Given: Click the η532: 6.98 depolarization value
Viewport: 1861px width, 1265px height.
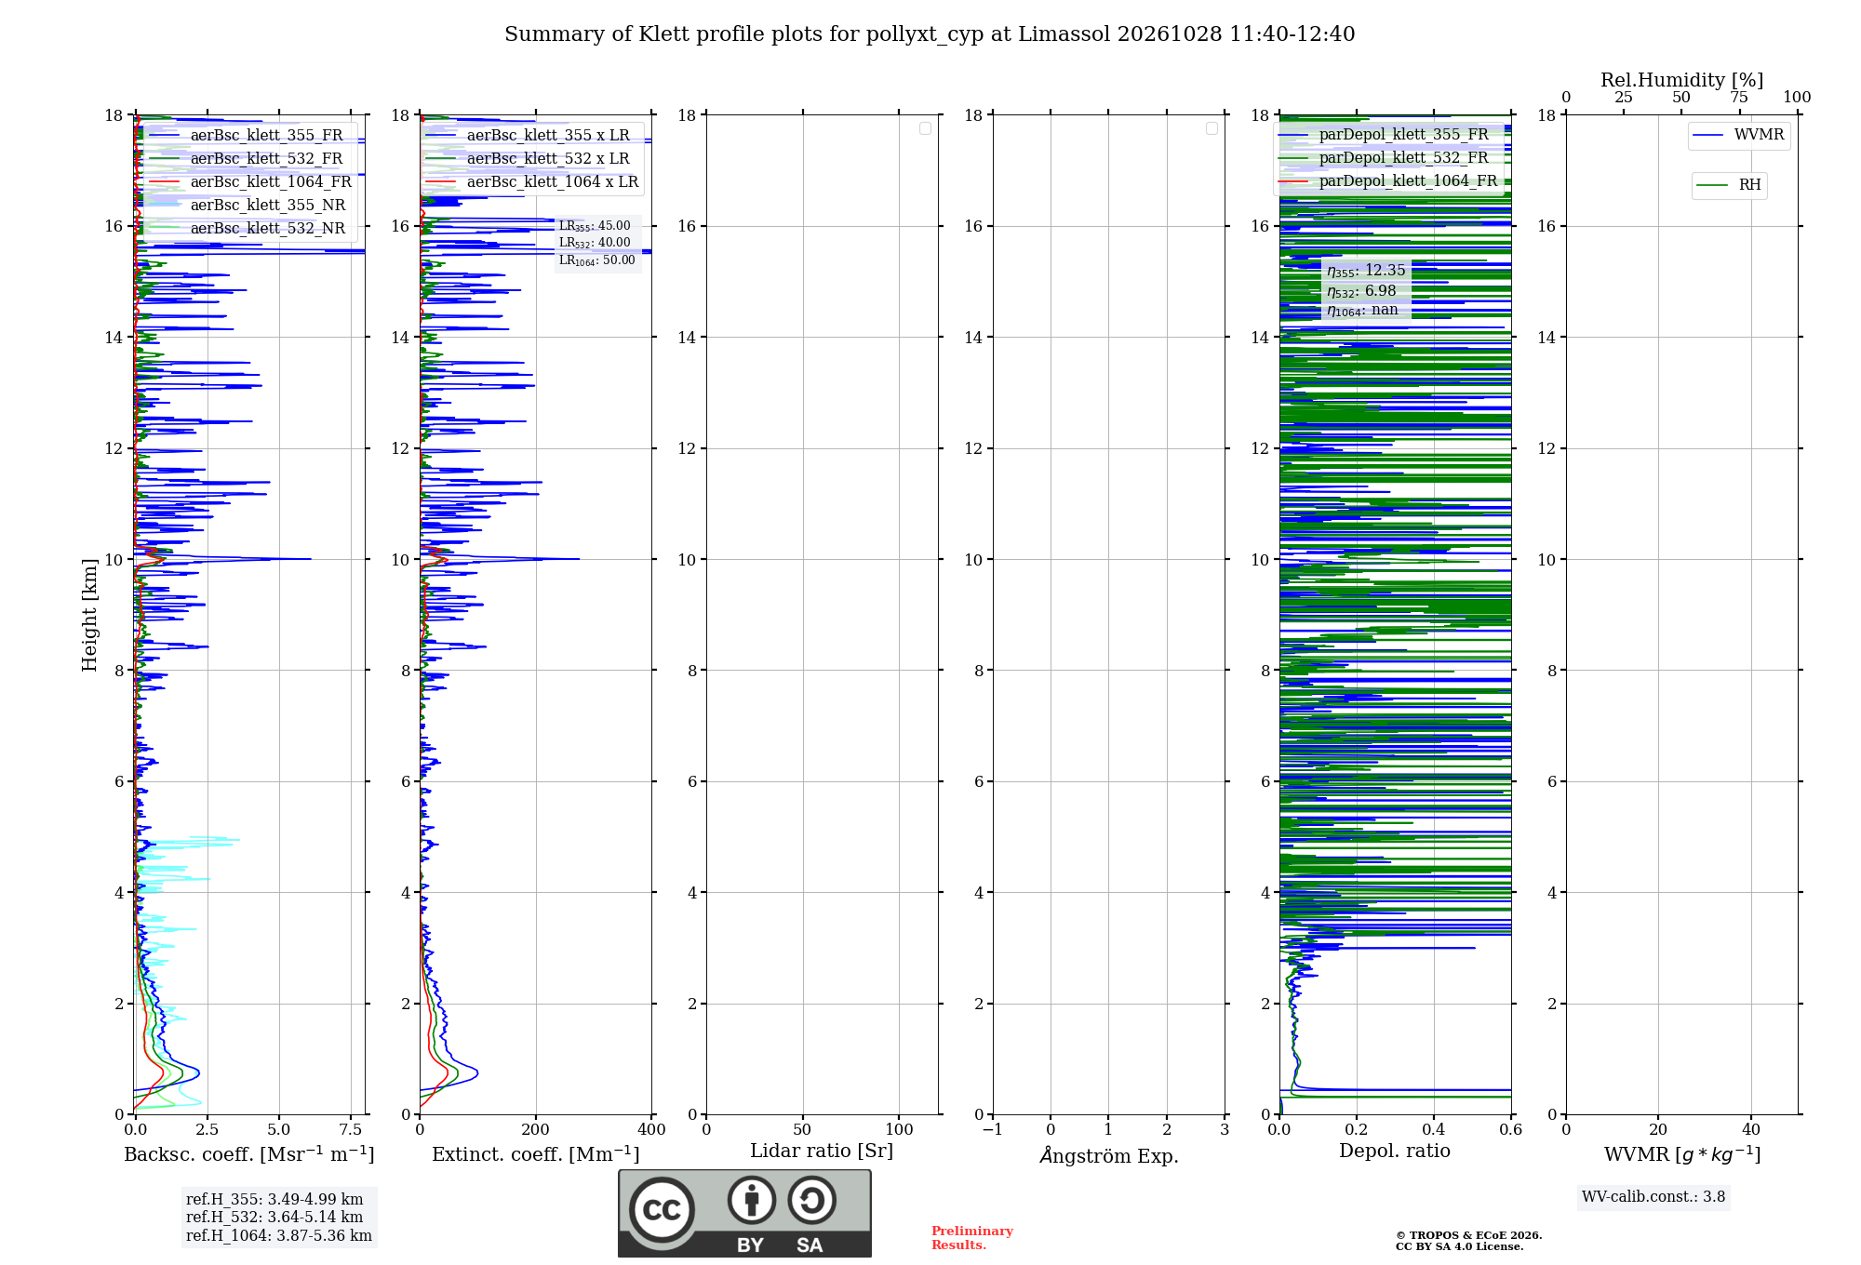Looking at the screenshot, I should pos(1361,291).
